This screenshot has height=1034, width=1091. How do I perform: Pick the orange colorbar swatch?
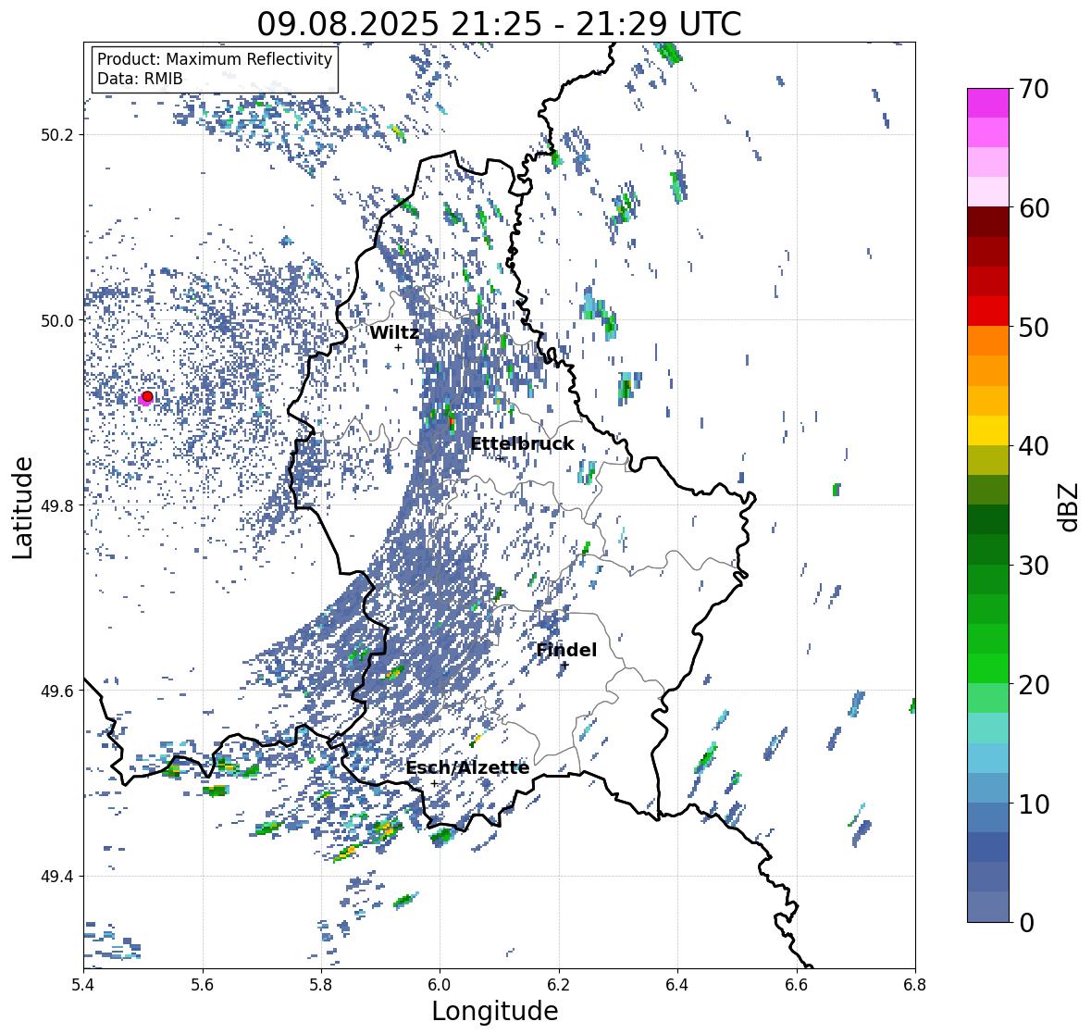click(988, 341)
